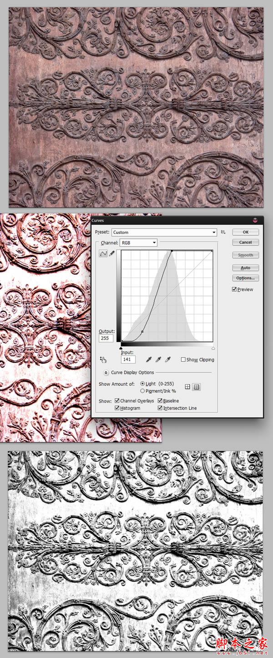This screenshot has height=658, width=273.
Task: Choose the detailed ten-percent grid icon
Action: coord(197,387)
